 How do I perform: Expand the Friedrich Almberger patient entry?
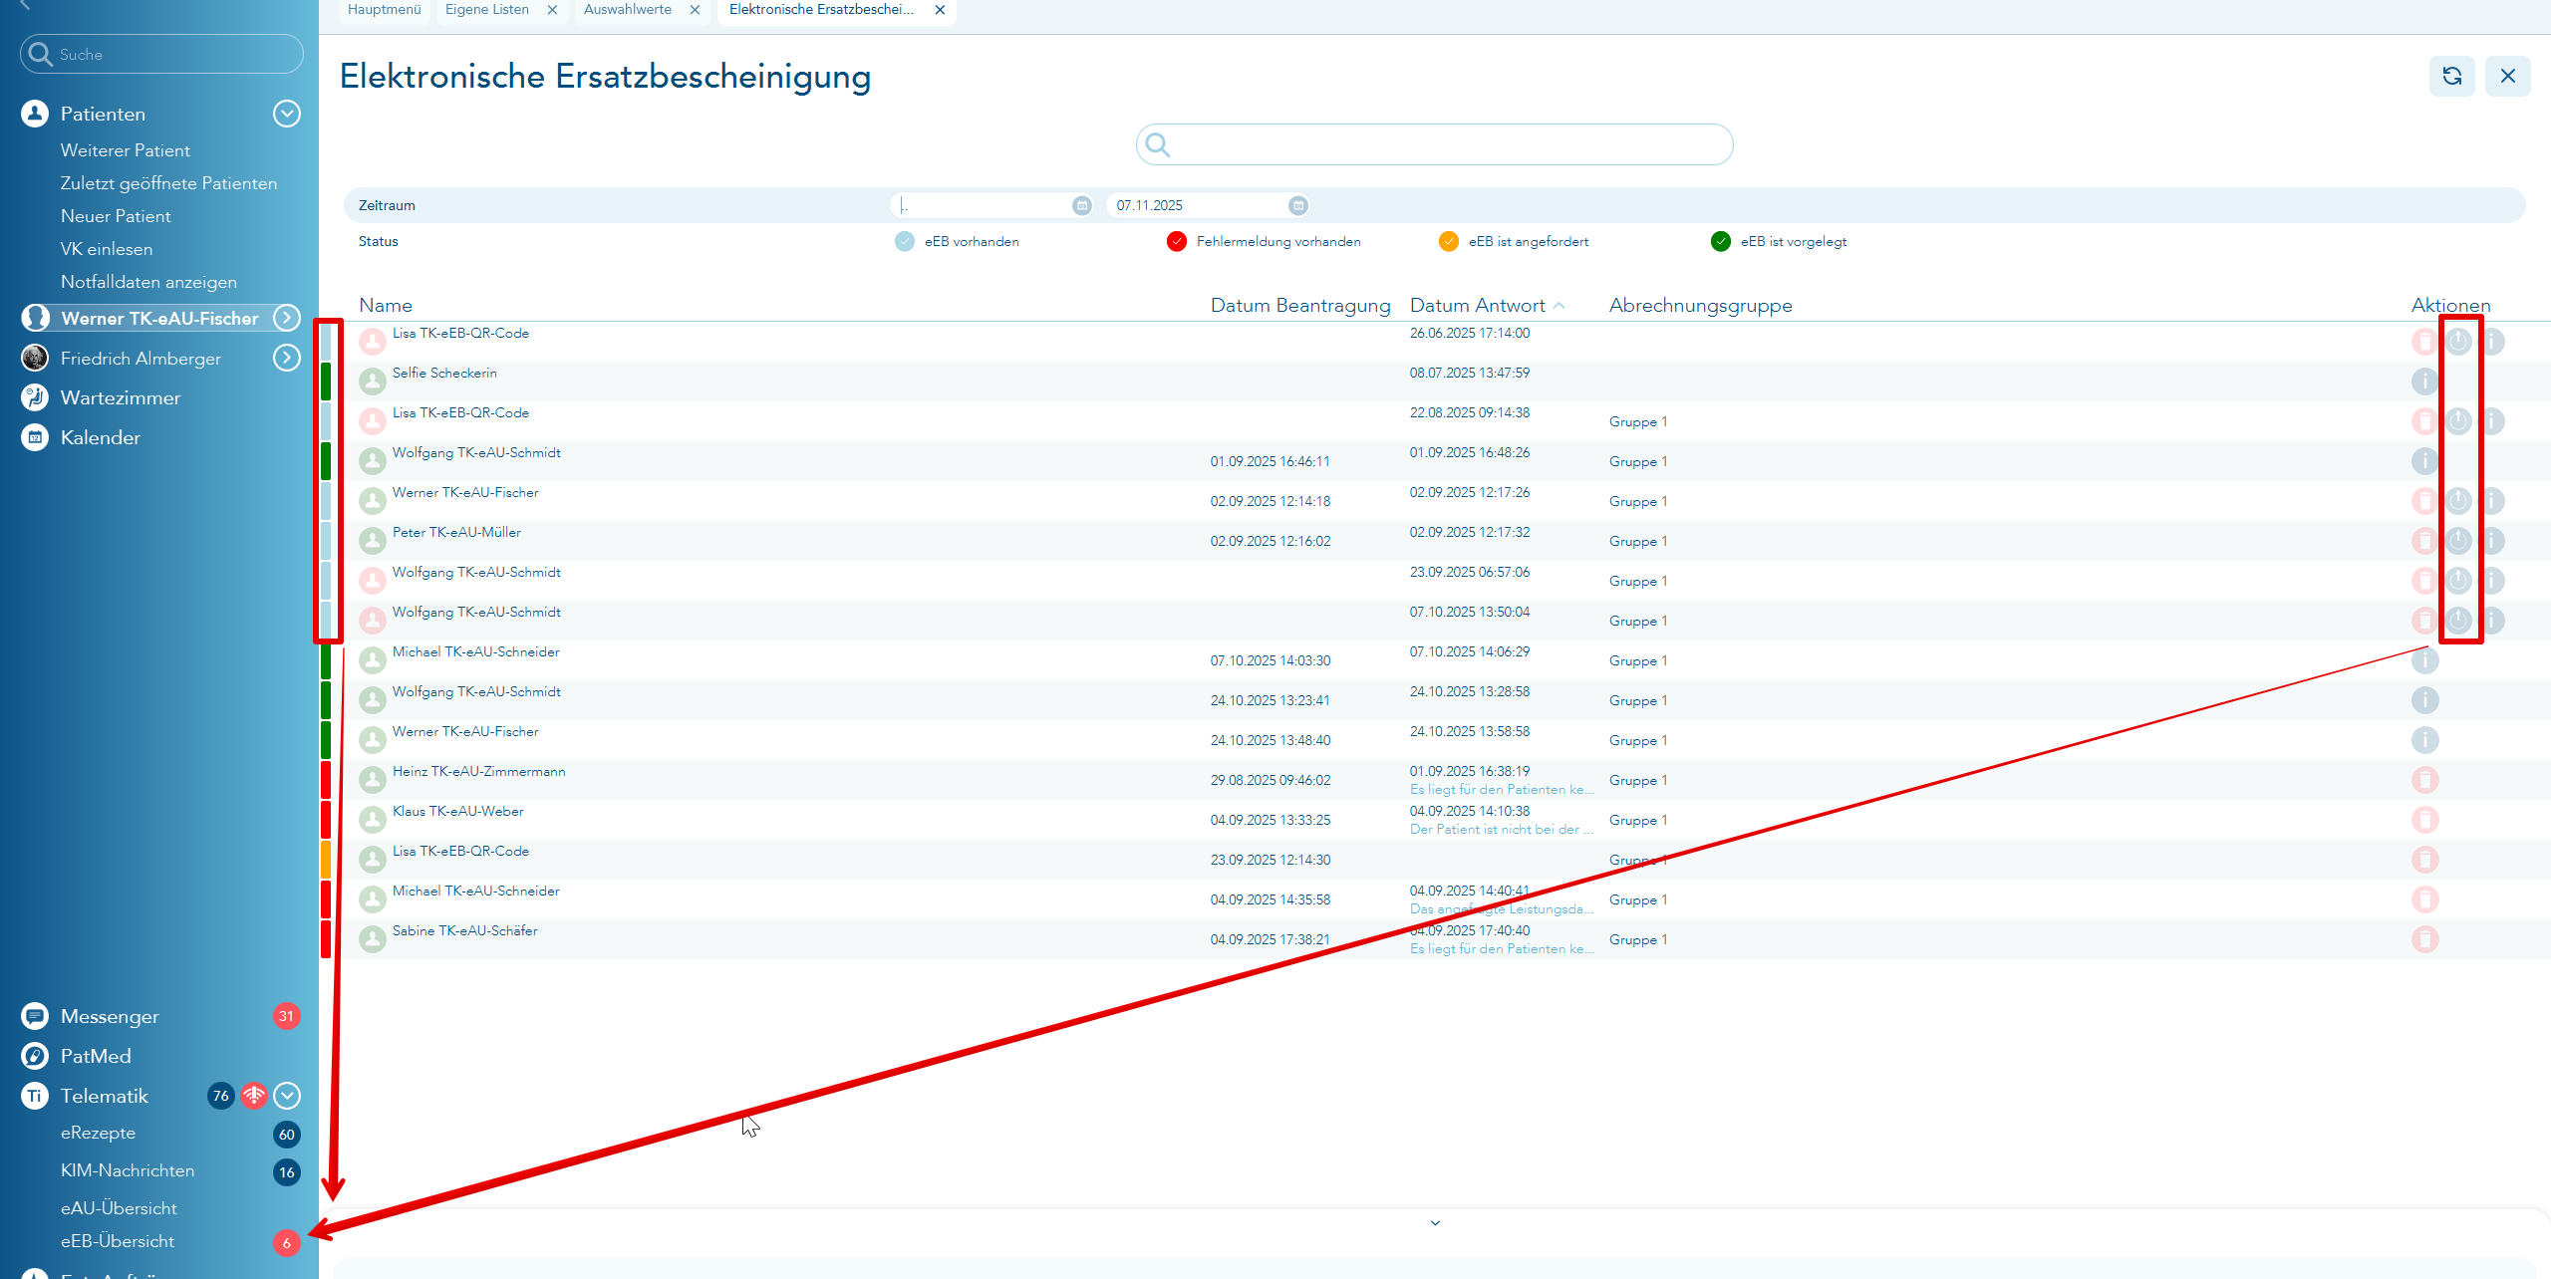[287, 358]
